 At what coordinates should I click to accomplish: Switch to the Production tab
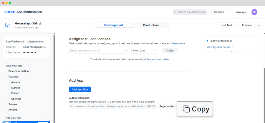[151, 25]
